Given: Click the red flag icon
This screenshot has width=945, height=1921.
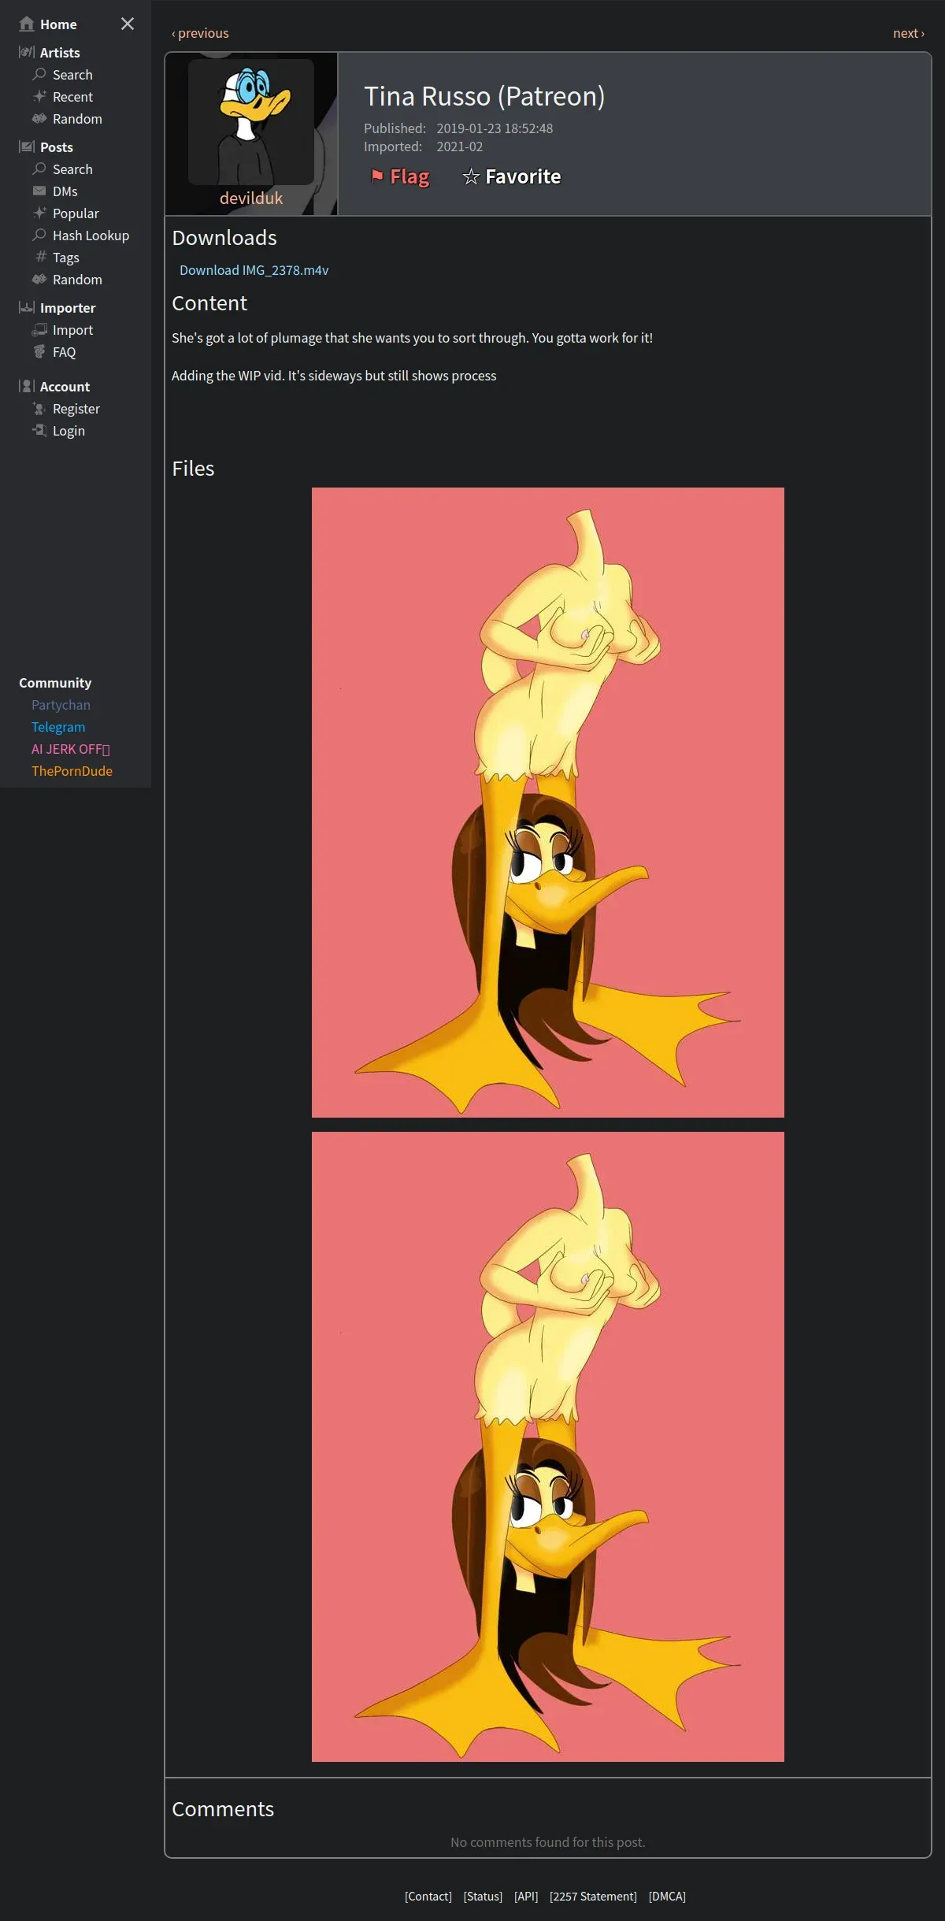Looking at the screenshot, I should (x=377, y=176).
